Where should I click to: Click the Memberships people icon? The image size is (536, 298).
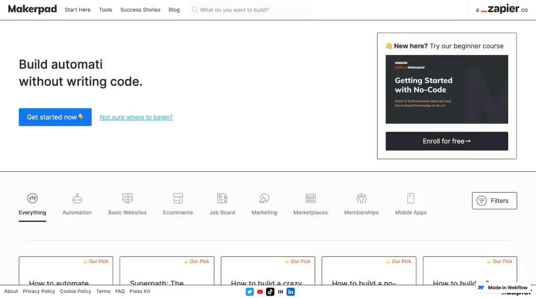click(x=361, y=198)
